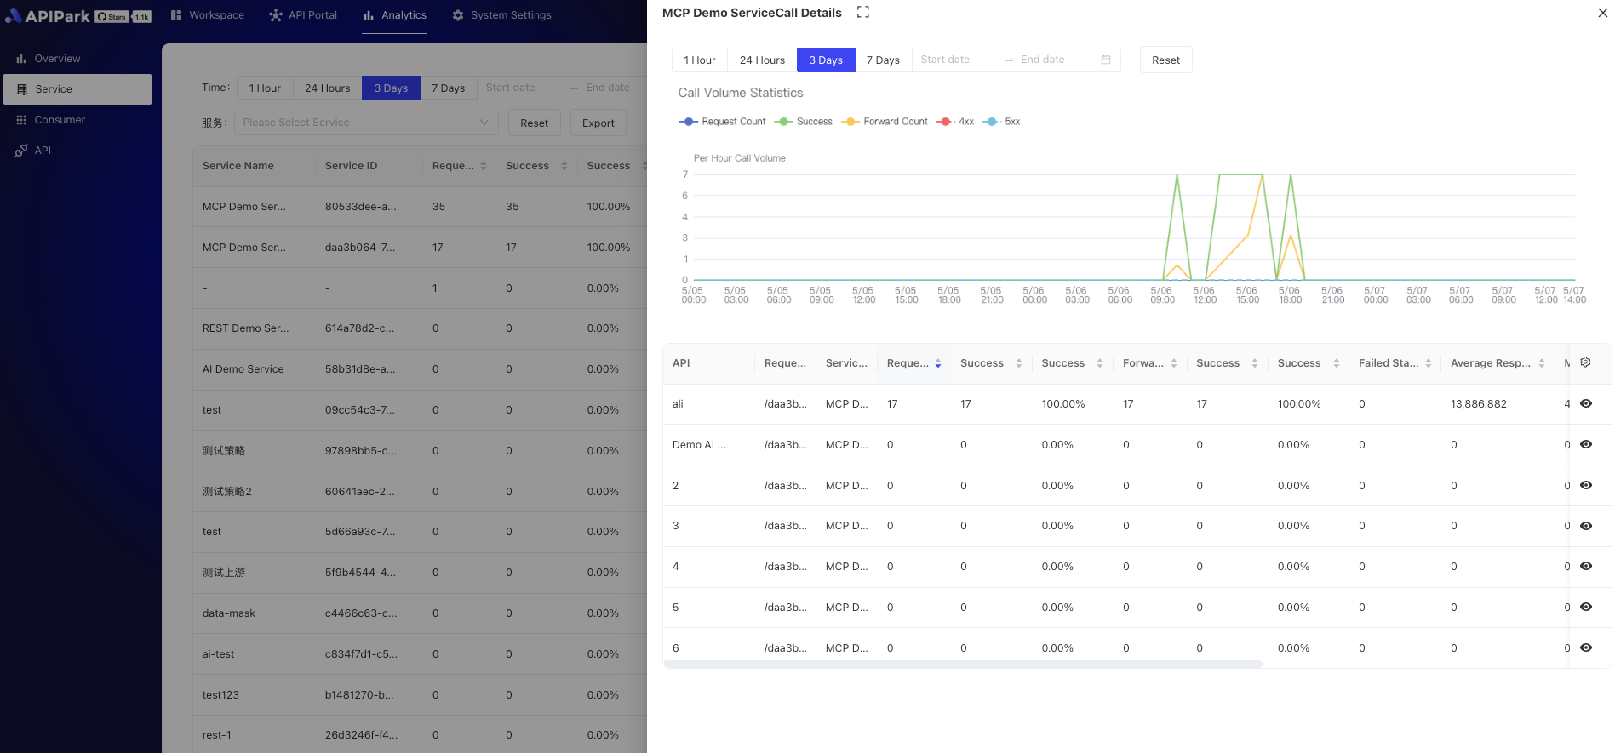Open Overview in the sidebar

(57, 59)
